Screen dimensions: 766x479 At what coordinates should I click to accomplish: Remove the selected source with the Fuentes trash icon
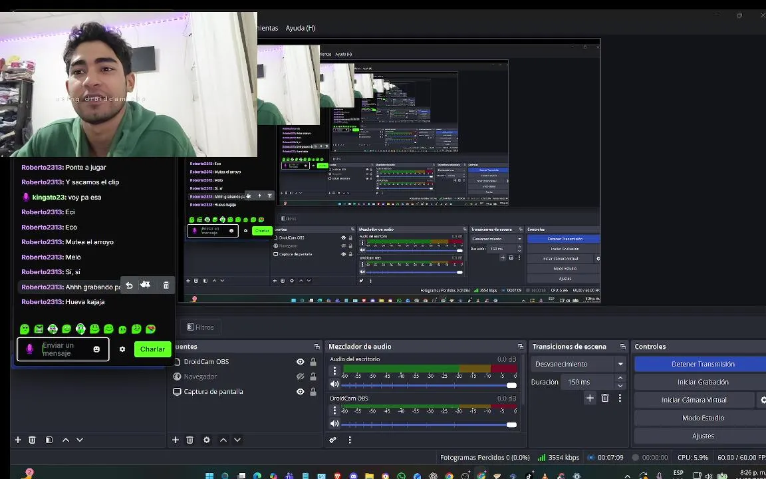[190, 440]
